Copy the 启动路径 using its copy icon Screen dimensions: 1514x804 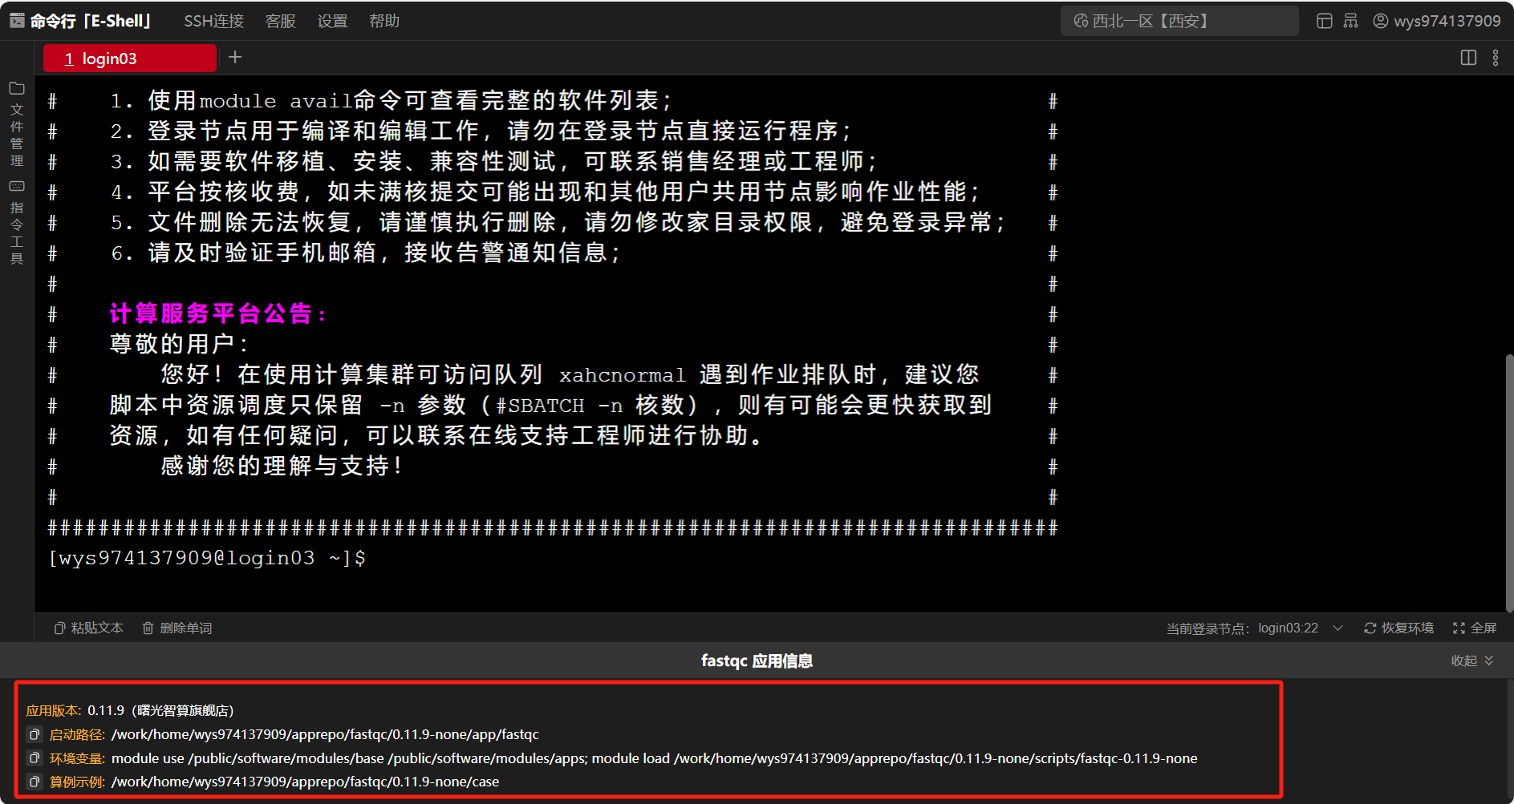pos(34,733)
